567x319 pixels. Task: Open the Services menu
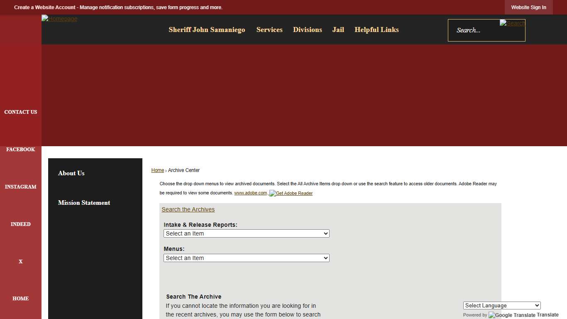click(269, 29)
